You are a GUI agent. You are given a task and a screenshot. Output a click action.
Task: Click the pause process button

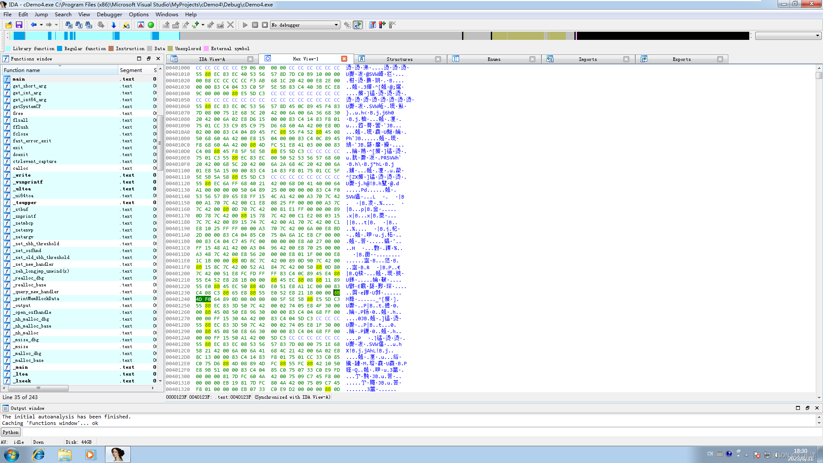point(255,25)
